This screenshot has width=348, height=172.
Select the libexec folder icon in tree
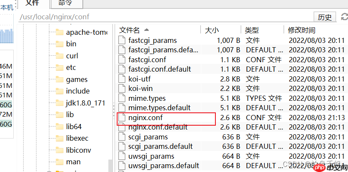click(x=60, y=138)
